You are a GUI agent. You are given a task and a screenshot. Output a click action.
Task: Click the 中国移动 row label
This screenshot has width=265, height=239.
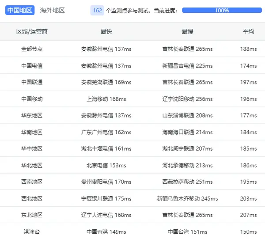[32, 99]
